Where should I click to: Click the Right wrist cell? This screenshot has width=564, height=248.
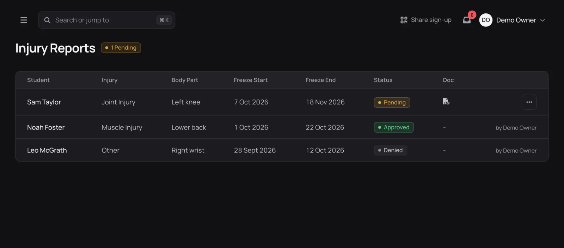point(188,150)
